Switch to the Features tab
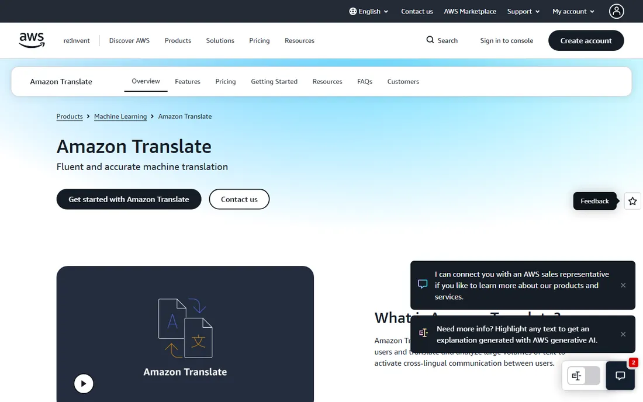This screenshot has width=643, height=402. tap(188, 81)
